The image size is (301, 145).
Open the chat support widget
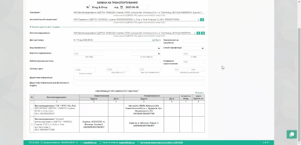[292, 134]
